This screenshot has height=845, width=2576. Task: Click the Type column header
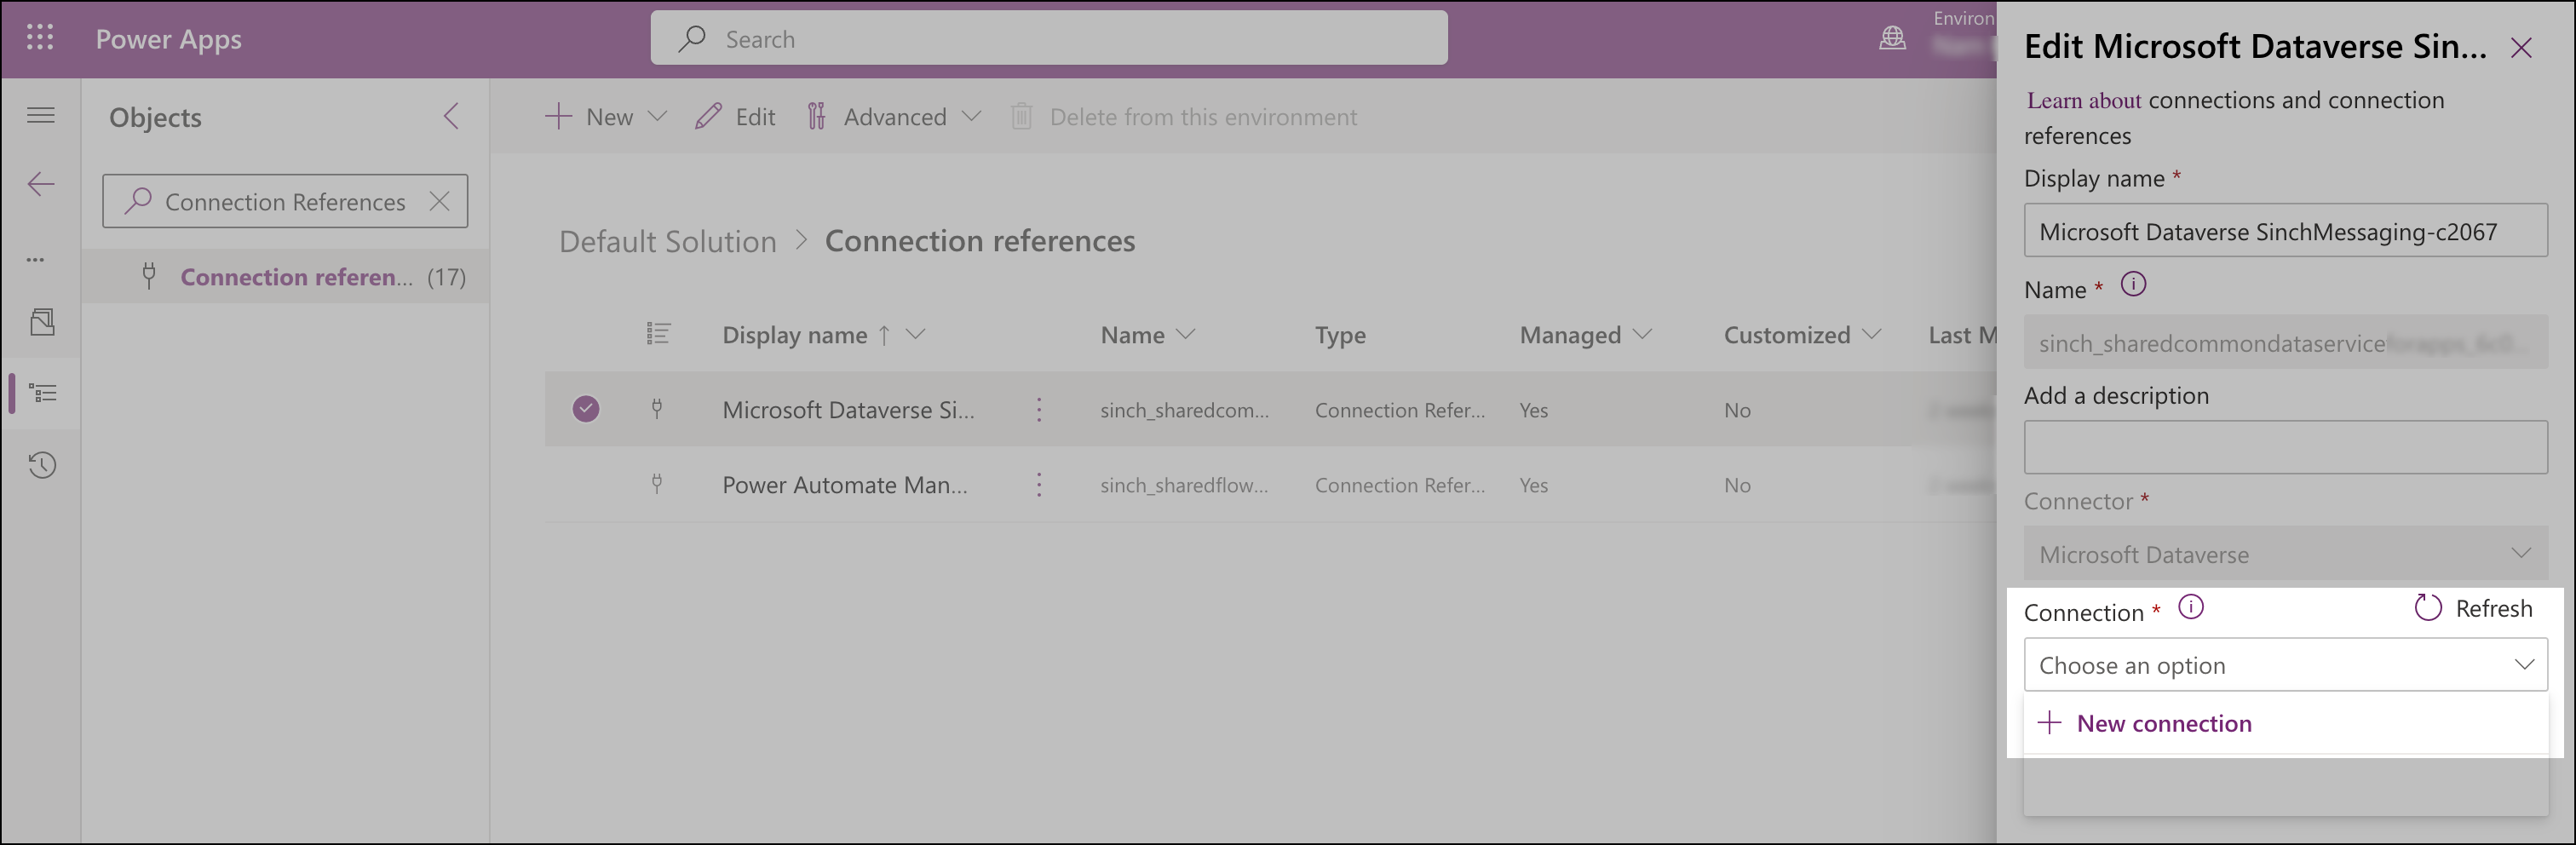tap(1340, 335)
